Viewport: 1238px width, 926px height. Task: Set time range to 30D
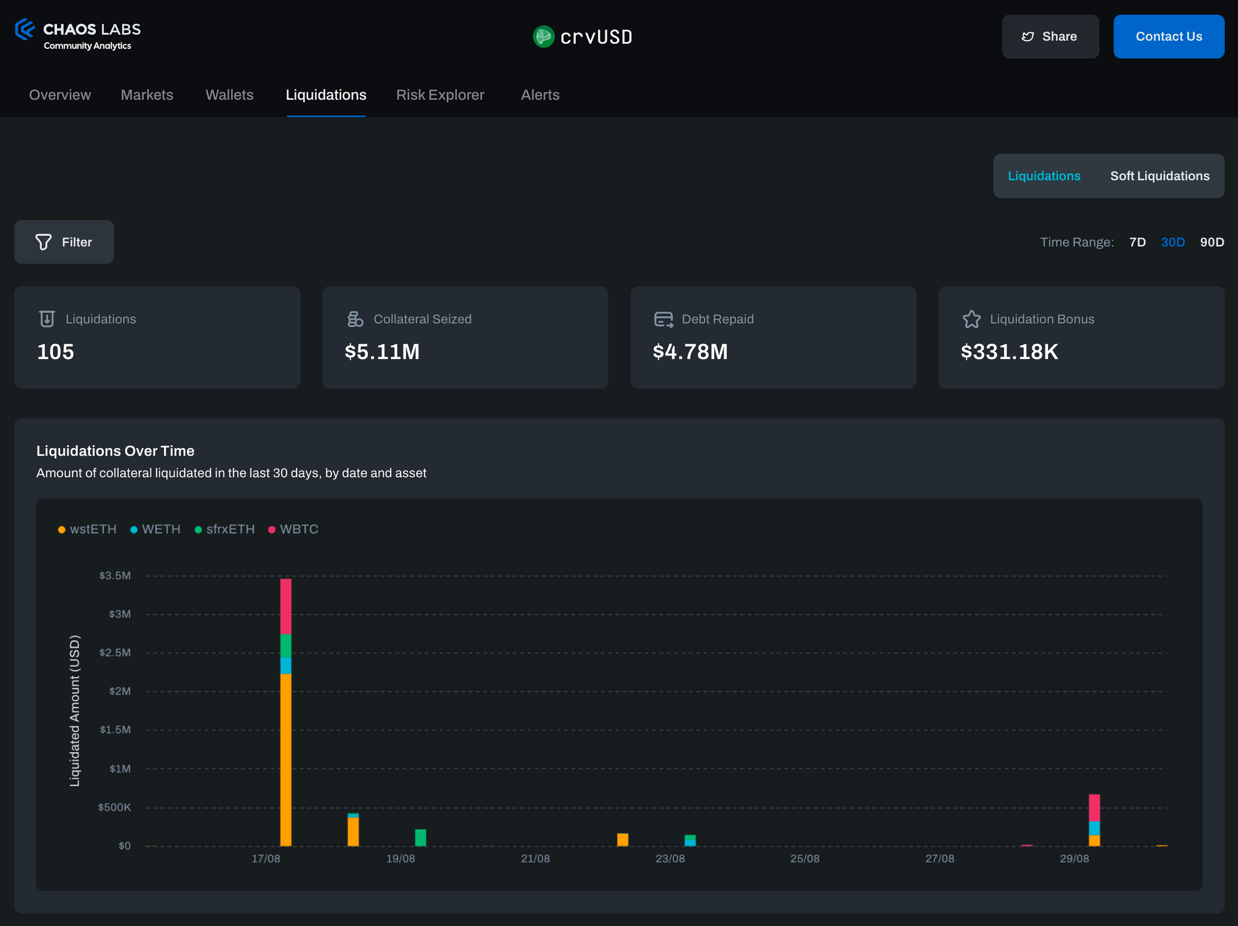coord(1173,242)
